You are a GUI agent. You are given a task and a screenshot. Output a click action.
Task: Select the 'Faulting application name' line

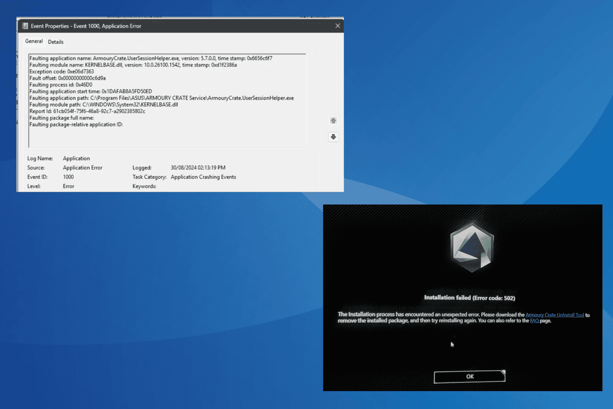click(151, 58)
